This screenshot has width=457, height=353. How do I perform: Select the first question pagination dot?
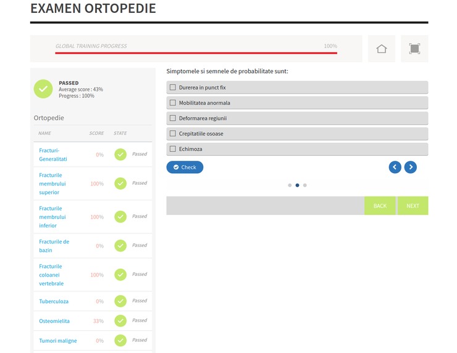(290, 185)
